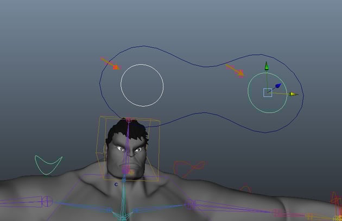Click the blue Z-axis handle of the move manipulator
342x221 pixels.
278,86
